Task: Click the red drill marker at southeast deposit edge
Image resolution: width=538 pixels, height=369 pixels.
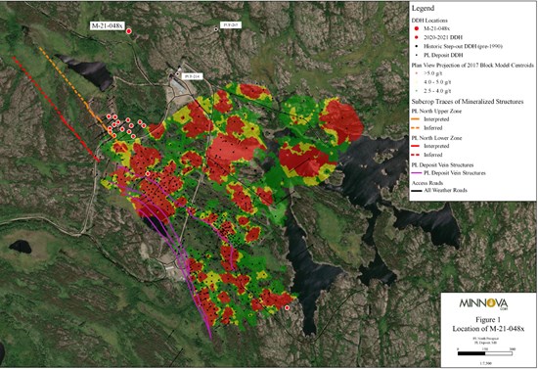Action: 288,308
